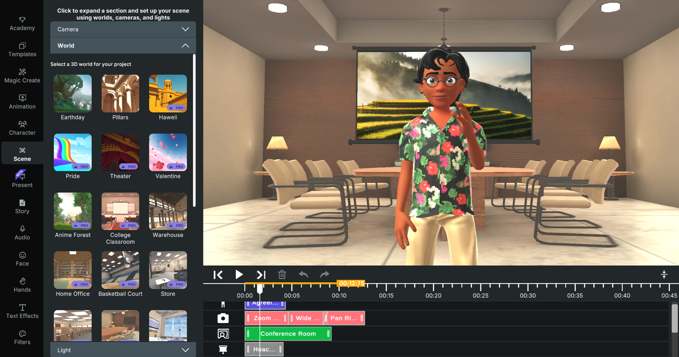Image resolution: width=679 pixels, height=357 pixels.
Task: Open the Filters panel
Action: click(22, 337)
